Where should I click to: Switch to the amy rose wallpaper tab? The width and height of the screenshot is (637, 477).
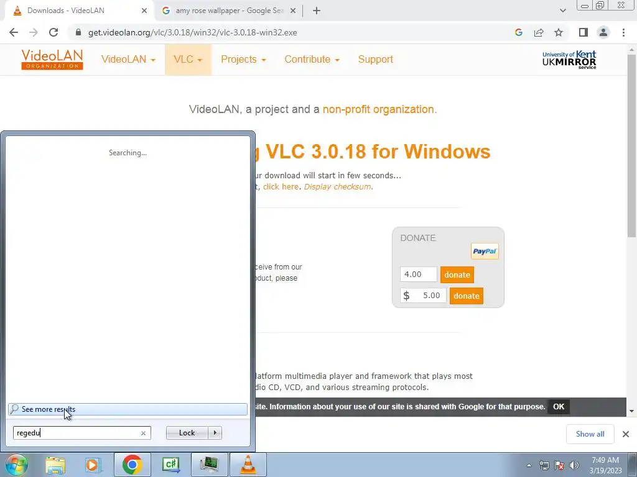(x=230, y=11)
